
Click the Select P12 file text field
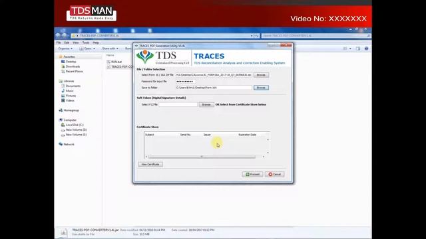point(178,104)
